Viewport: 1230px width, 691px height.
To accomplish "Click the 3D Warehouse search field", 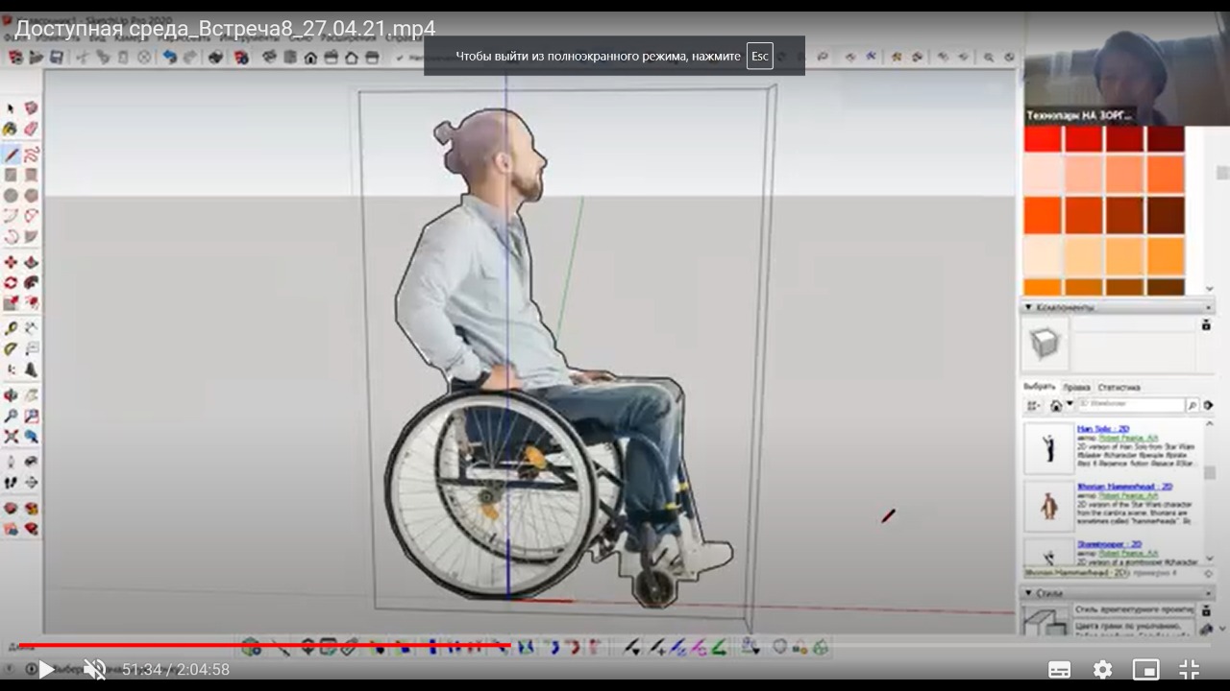I will click(x=1132, y=405).
